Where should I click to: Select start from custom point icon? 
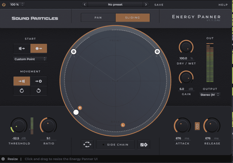[39, 48]
